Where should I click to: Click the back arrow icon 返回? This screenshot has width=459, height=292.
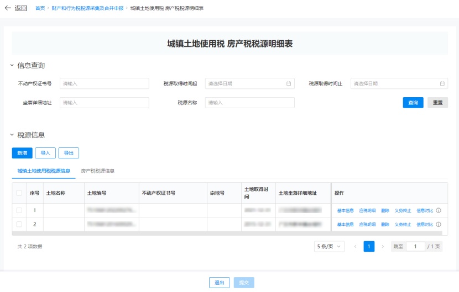coord(8,8)
